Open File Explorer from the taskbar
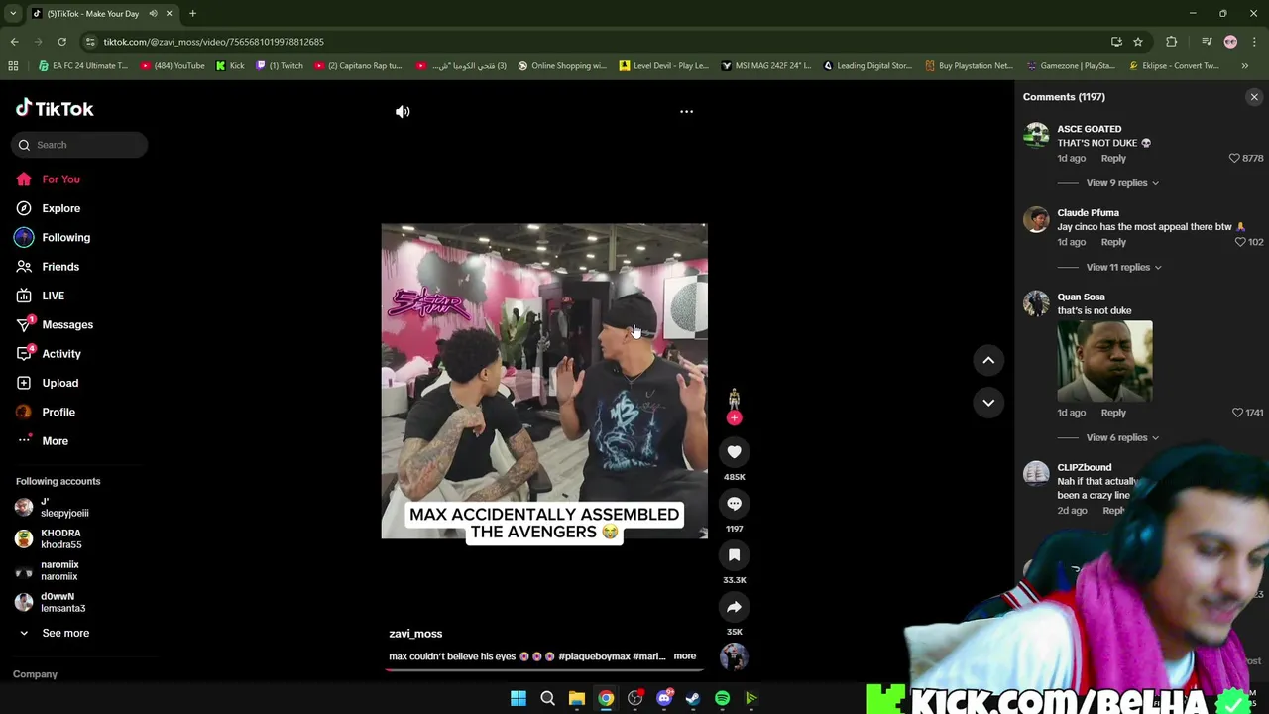The height and width of the screenshot is (714, 1269). pos(576,699)
